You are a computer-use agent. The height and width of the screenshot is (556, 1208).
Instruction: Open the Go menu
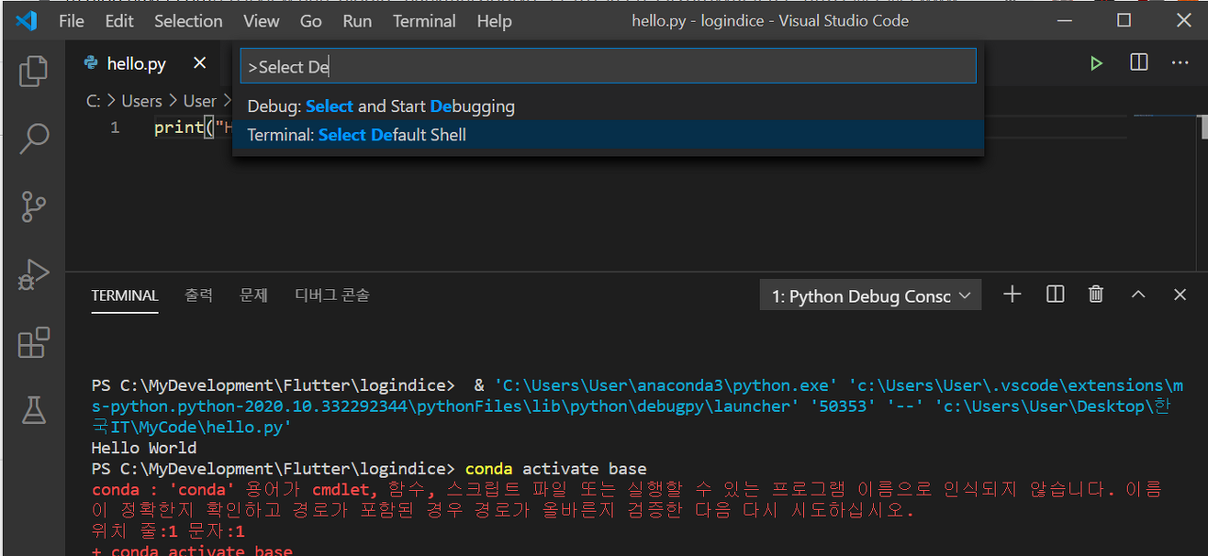point(310,21)
